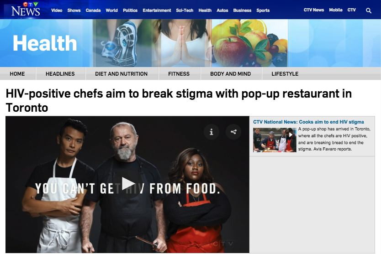Click the video info icon
381x254 pixels.
pyautogui.click(x=212, y=132)
